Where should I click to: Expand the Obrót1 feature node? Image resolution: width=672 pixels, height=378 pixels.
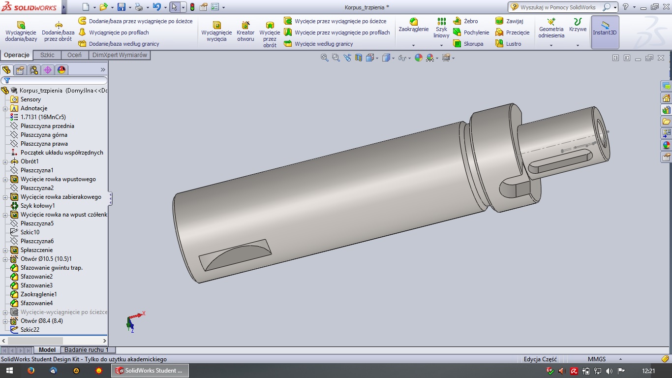[5, 161]
